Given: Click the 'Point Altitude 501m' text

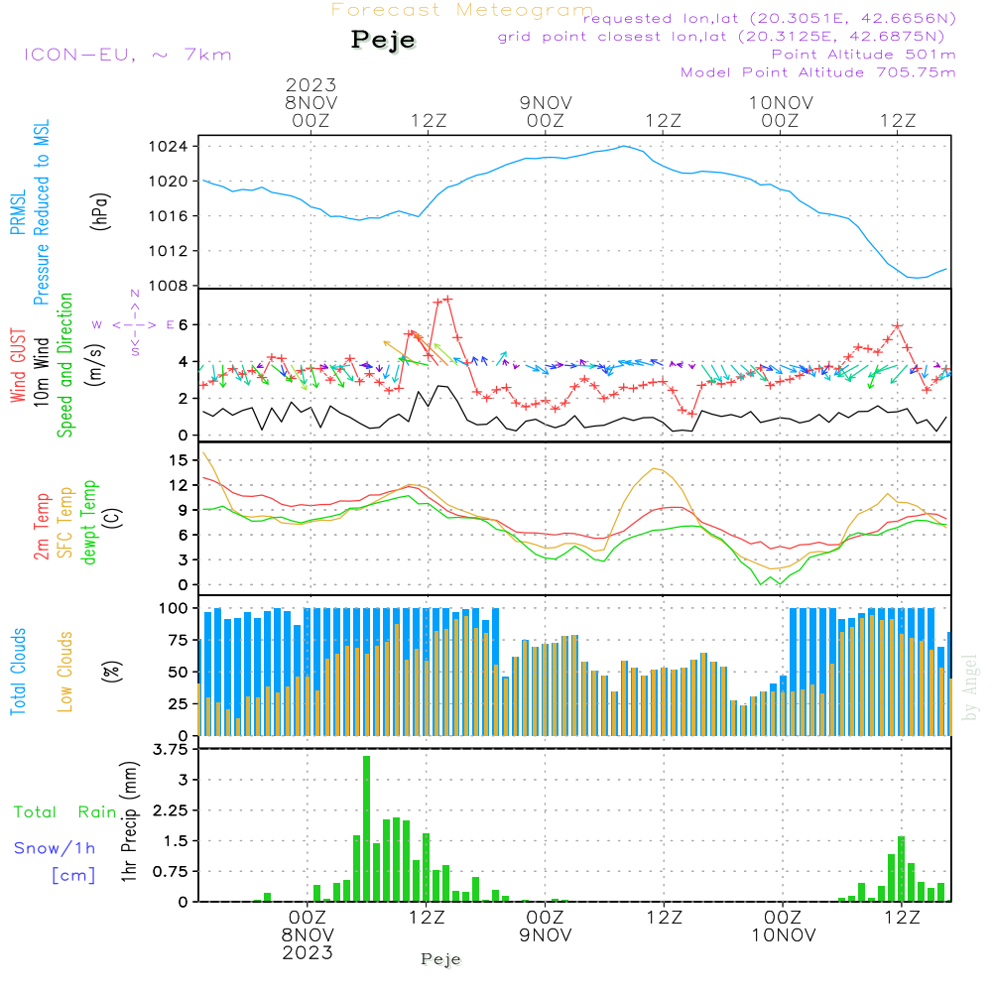Looking at the screenshot, I should click(x=864, y=55).
